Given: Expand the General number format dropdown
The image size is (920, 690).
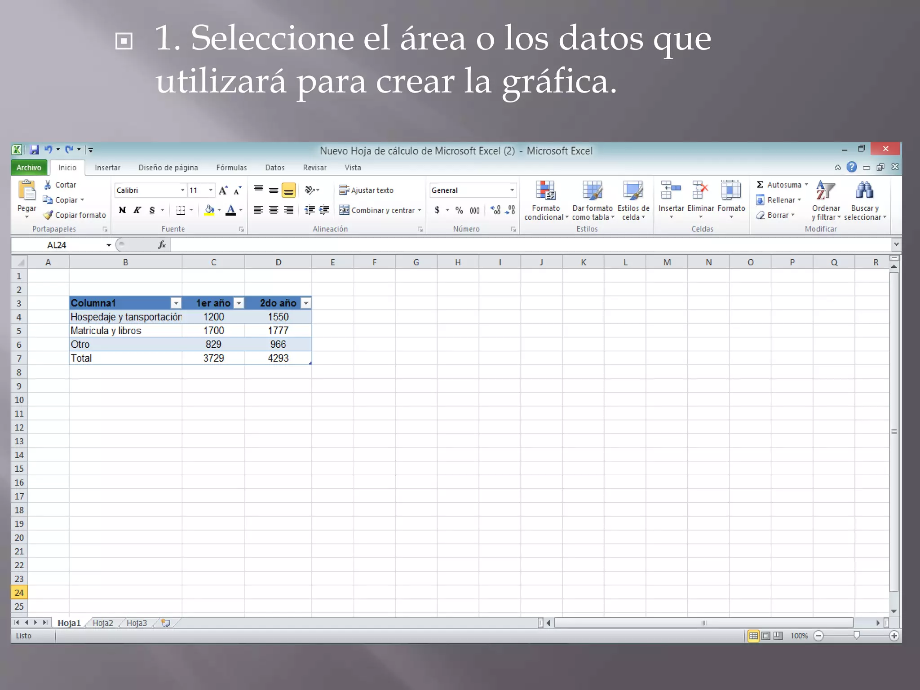Looking at the screenshot, I should [512, 190].
